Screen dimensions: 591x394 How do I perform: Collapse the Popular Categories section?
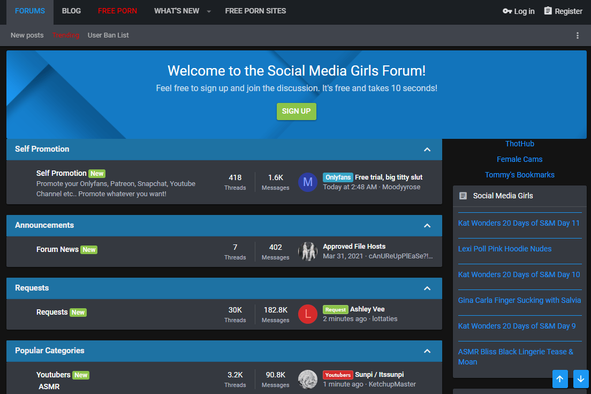point(427,351)
